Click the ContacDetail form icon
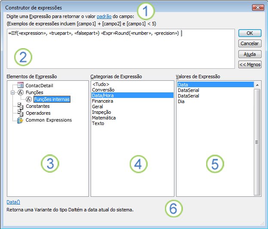 [20, 85]
